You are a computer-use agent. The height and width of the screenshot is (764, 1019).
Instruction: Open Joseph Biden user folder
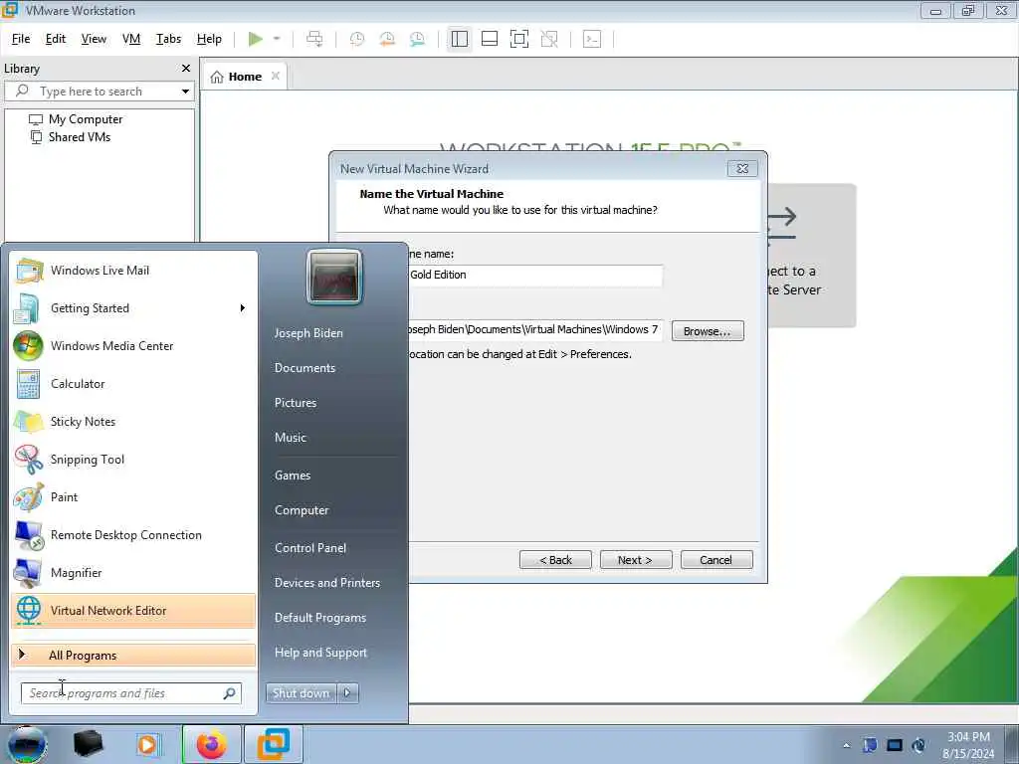pos(308,333)
